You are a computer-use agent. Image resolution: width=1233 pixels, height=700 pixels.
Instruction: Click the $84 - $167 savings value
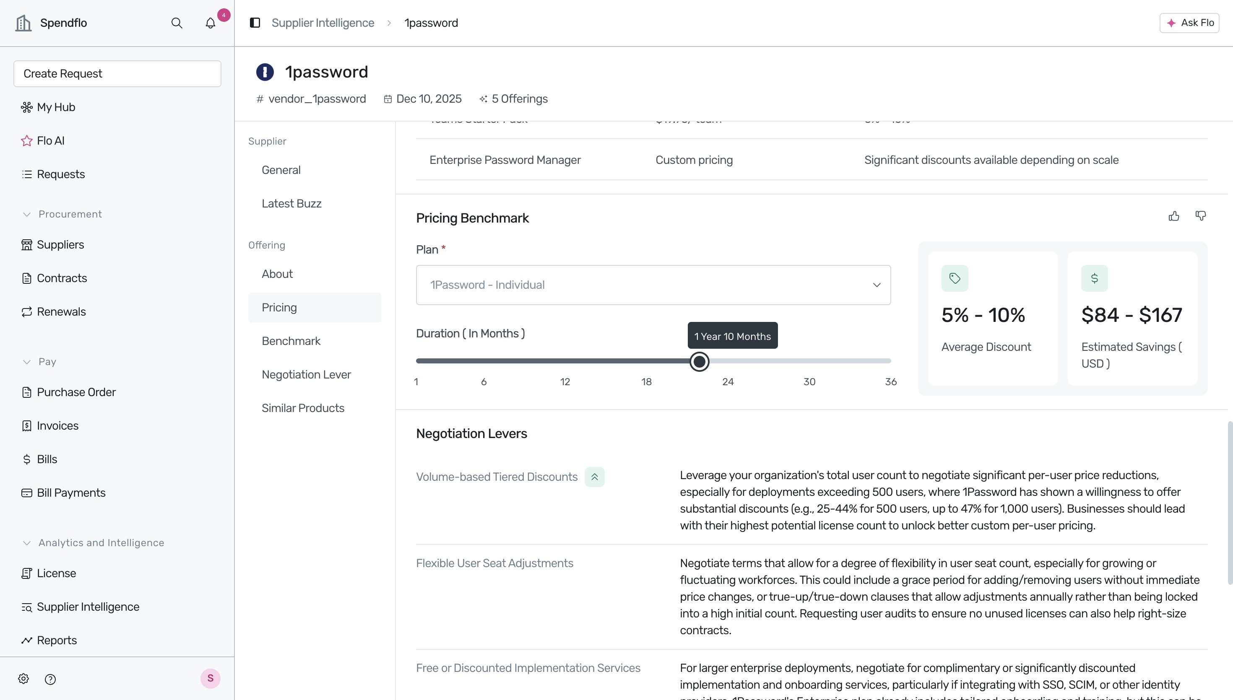click(1132, 315)
